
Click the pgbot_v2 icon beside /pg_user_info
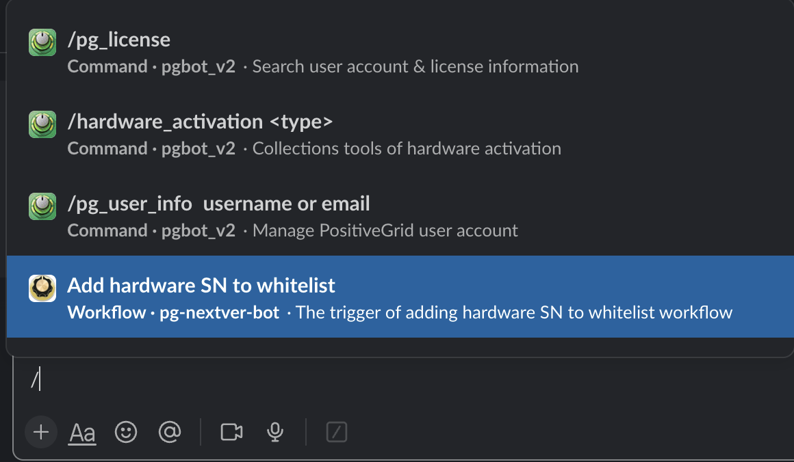(42, 206)
